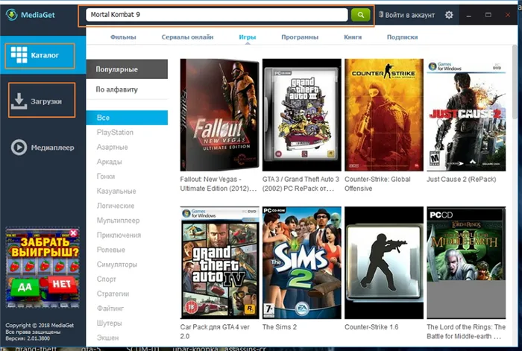The width and height of the screenshot is (522, 351).
Task: Click the Counter-Strike: Global Offensive title
Action: tap(377, 183)
